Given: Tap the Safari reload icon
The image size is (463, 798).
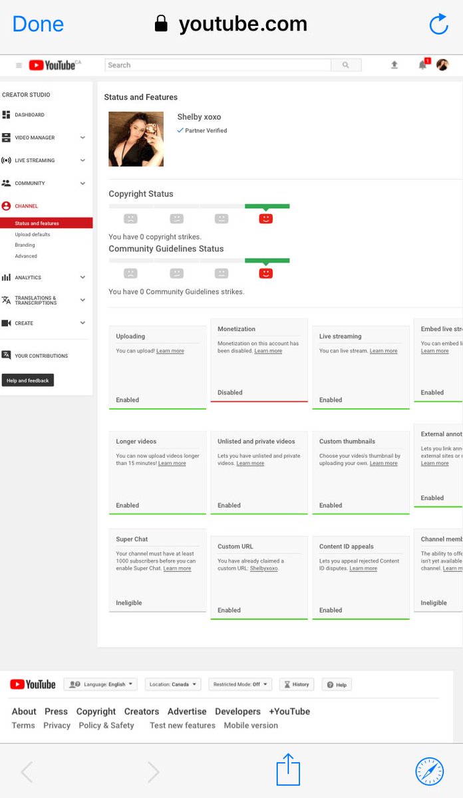Looking at the screenshot, I should [438, 24].
